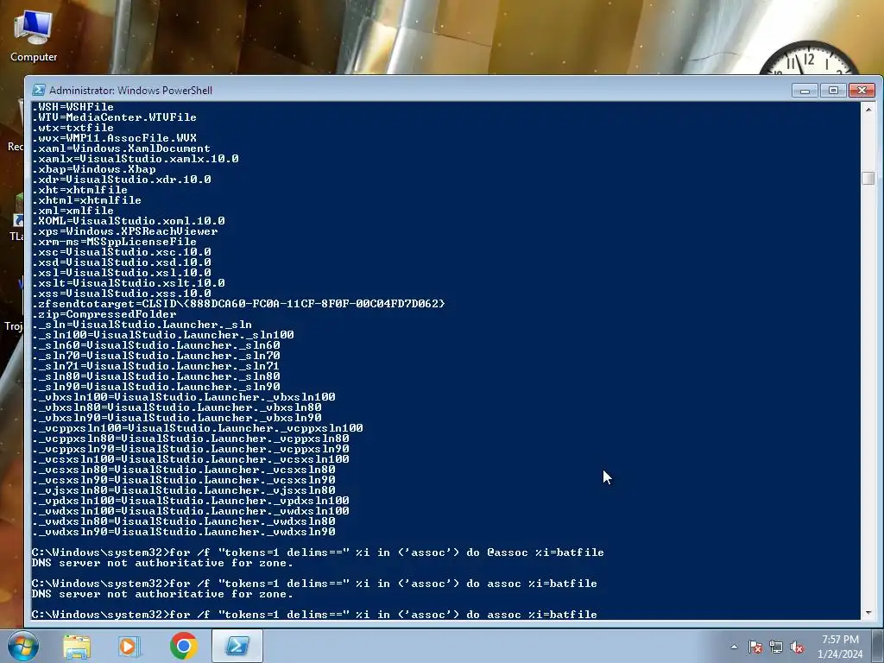The height and width of the screenshot is (663, 884).
Task: Click the ".WTV=MediaCenter.WTVFile" line
Action: coord(115,117)
